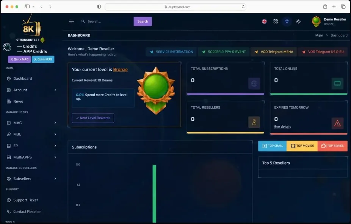Expand the E2 menu chevron
The image size is (351, 224).
(55, 146)
